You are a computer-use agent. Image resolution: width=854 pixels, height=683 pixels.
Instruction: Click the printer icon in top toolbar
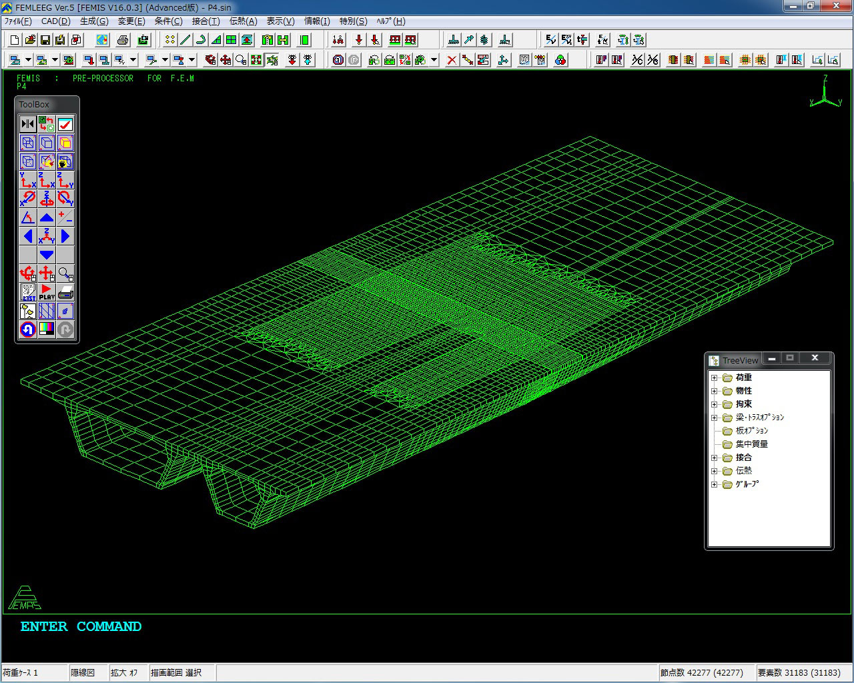[x=123, y=40]
